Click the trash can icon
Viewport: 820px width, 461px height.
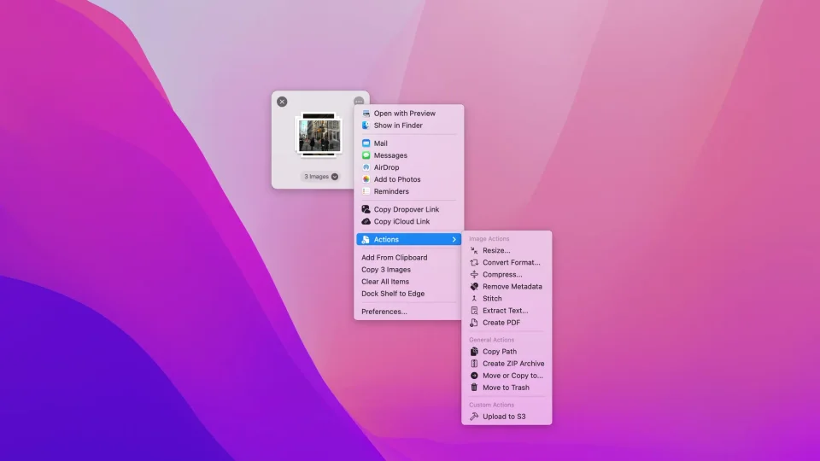pyautogui.click(x=474, y=388)
